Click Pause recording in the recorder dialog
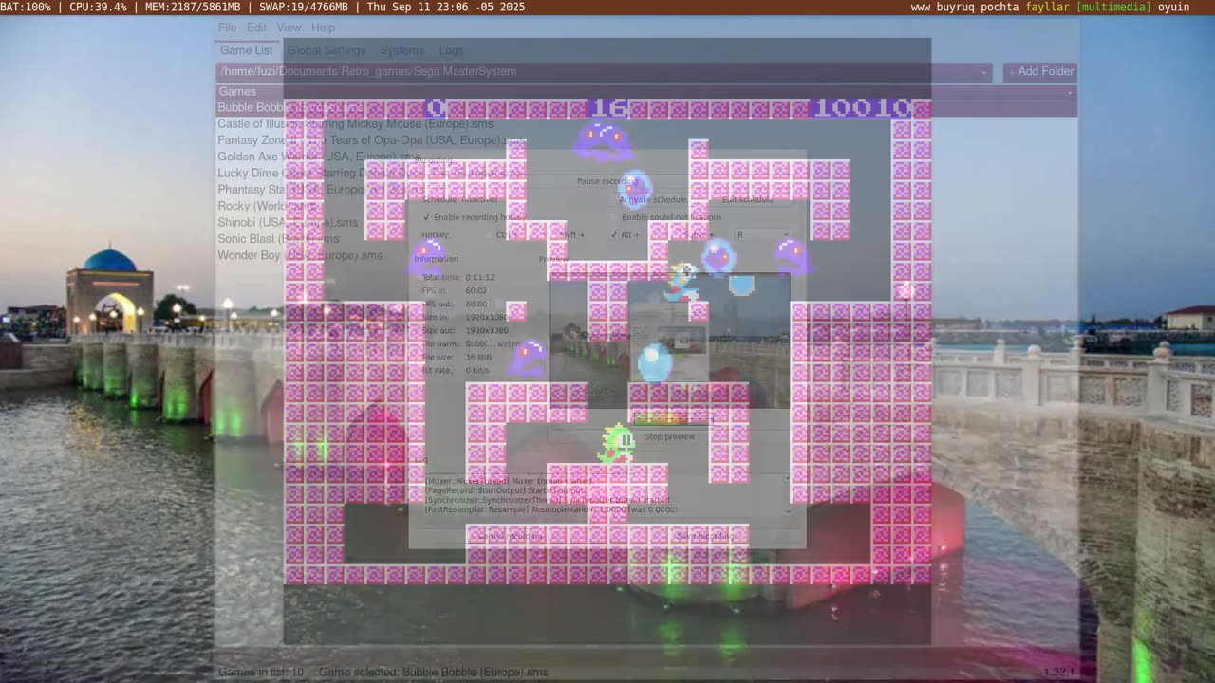Viewport: 1215px width, 683px height. click(x=607, y=181)
